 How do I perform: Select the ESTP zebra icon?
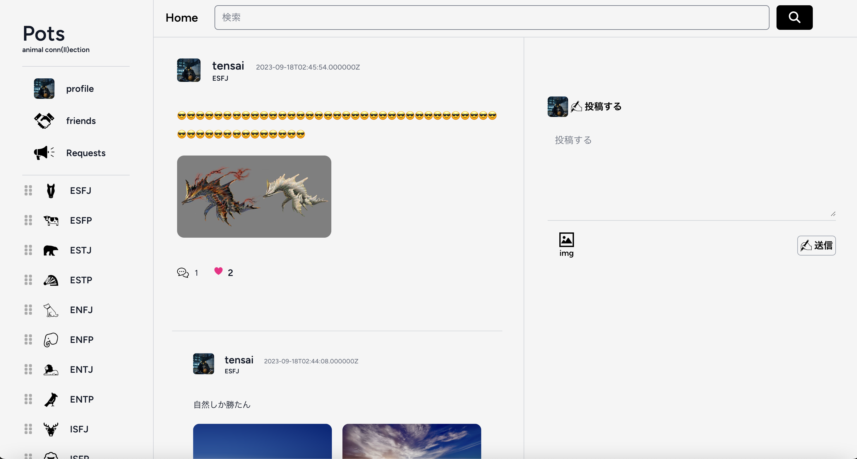point(51,280)
